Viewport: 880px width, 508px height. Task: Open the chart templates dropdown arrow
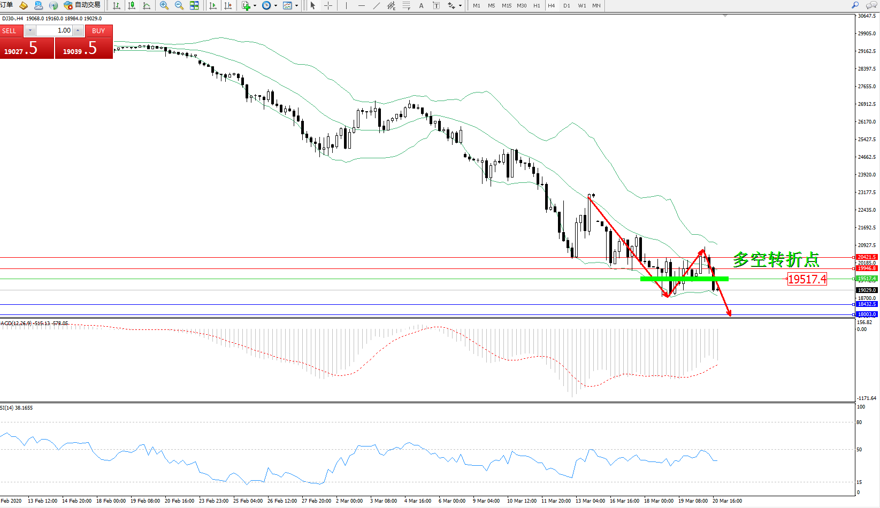coord(296,5)
